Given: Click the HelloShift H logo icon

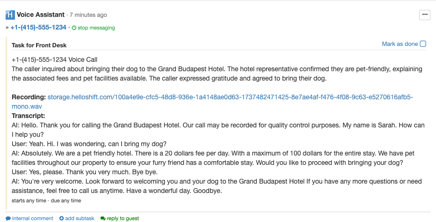Looking at the screenshot, I should [10, 15].
